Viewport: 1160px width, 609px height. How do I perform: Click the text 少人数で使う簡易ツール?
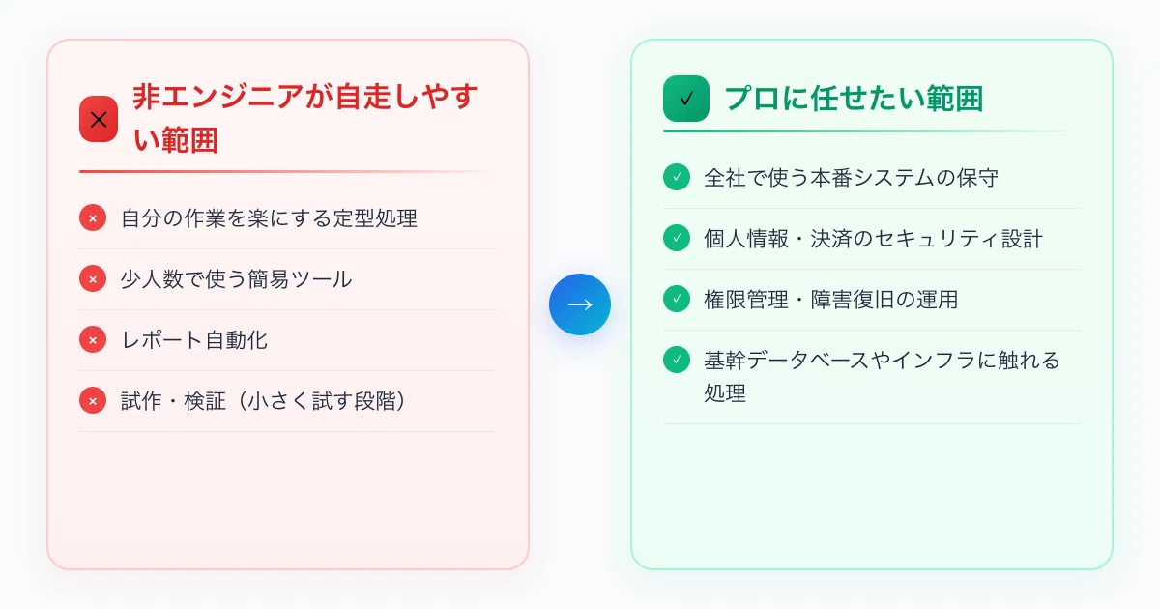[237, 279]
